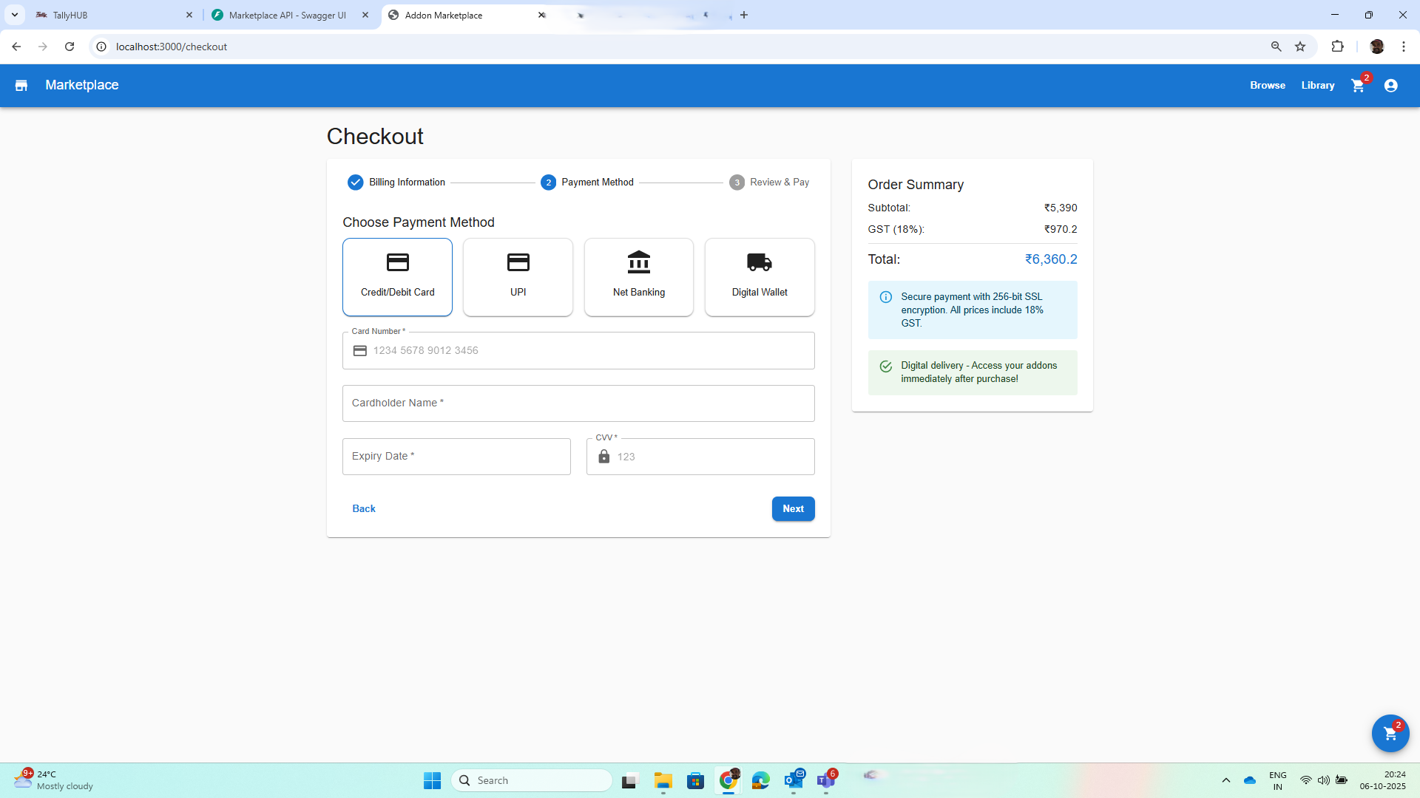Click the floating cart button
Image resolution: width=1420 pixels, height=798 pixels.
click(x=1390, y=733)
